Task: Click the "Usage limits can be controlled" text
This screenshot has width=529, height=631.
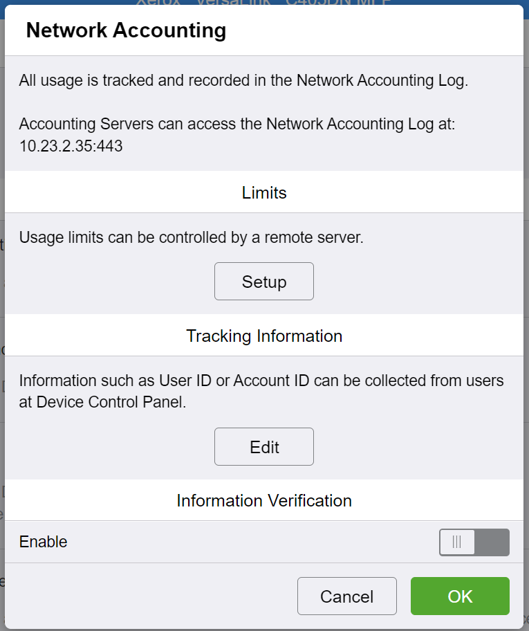Action: pos(191,238)
